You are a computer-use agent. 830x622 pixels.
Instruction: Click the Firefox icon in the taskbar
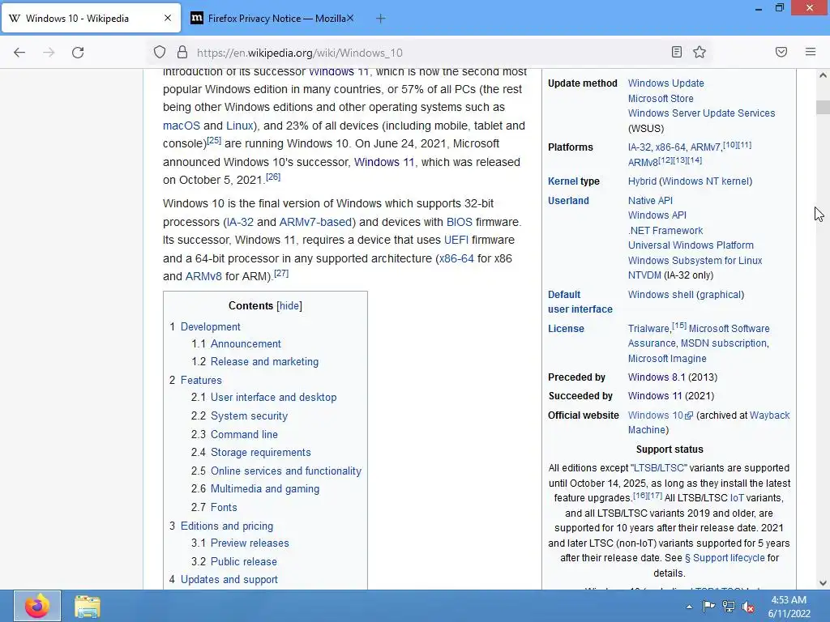coord(37,606)
